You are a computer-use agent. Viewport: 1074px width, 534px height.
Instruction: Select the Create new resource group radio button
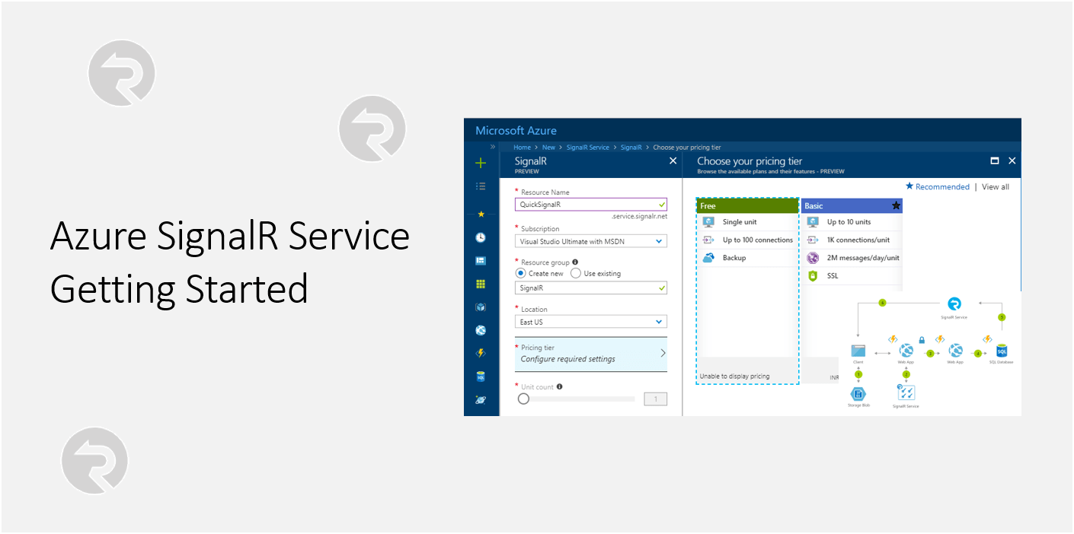point(519,273)
